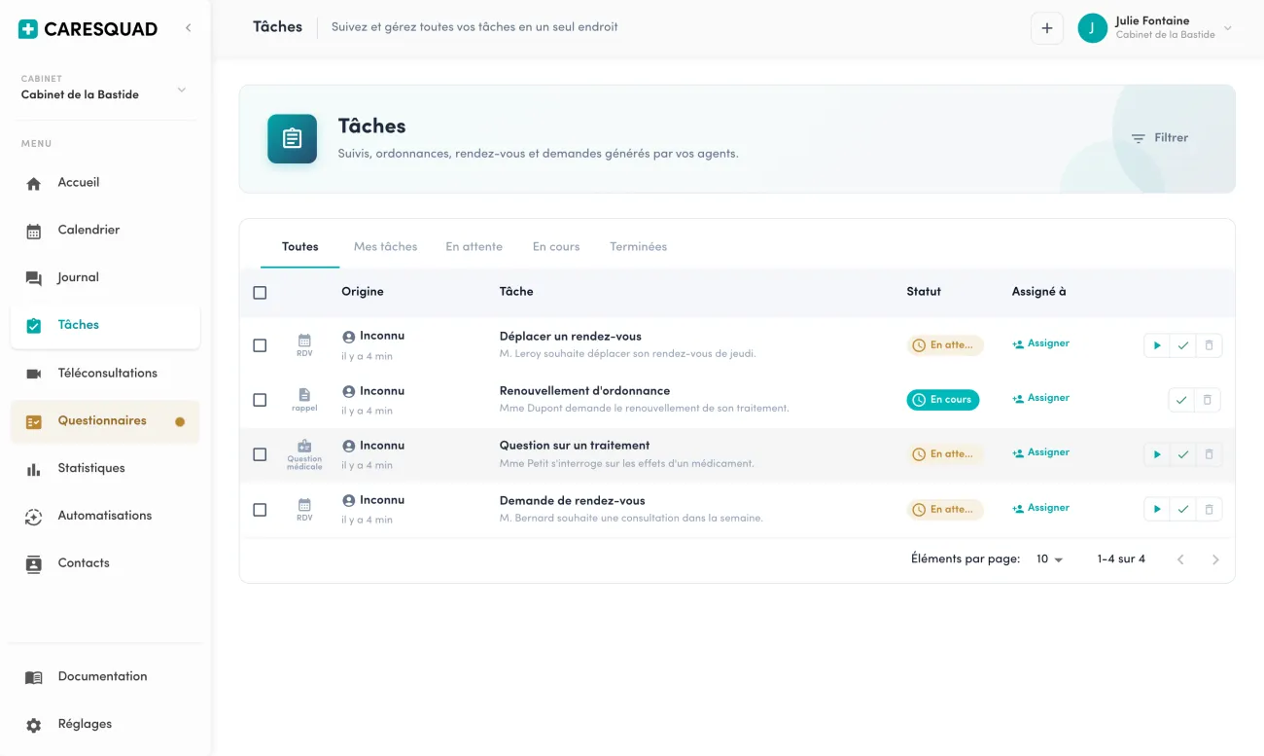Click the J user avatar
This screenshot has width=1264, height=756.
(1092, 28)
